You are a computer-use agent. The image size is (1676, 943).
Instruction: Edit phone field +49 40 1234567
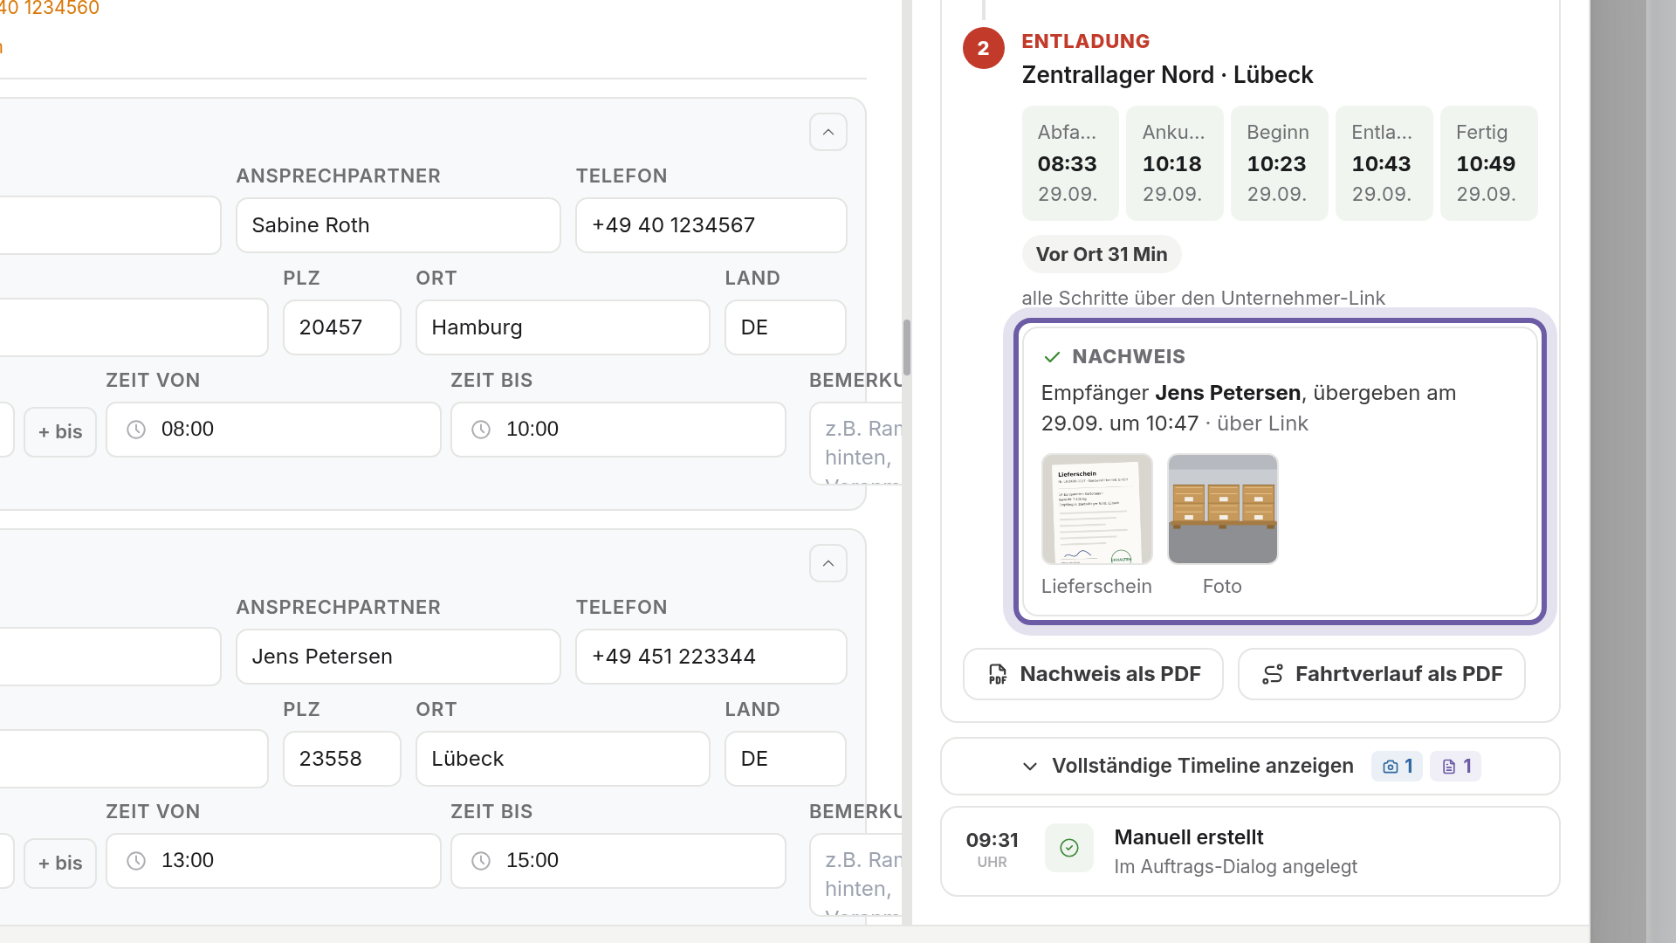tap(711, 225)
